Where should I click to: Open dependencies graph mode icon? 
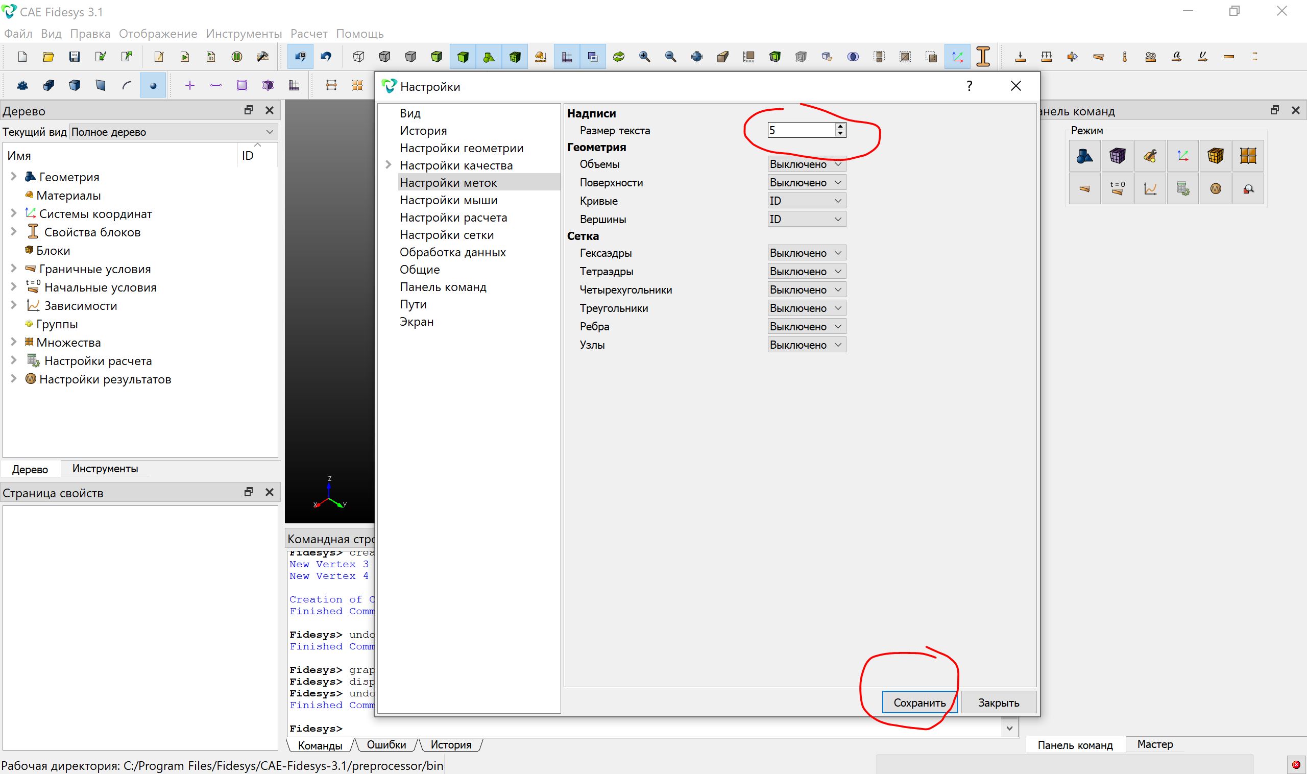[1150, 188]
